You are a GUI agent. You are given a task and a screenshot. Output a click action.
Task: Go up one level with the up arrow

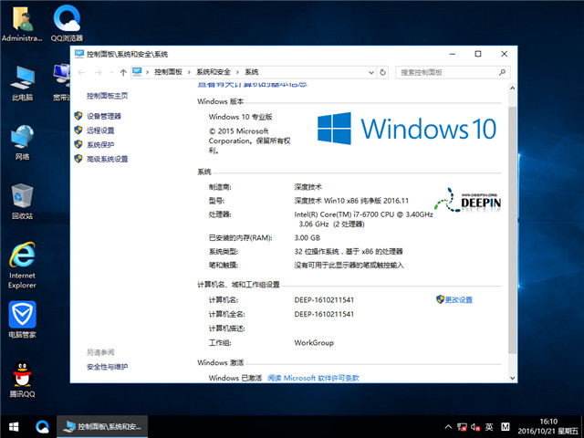coord(123,72)
